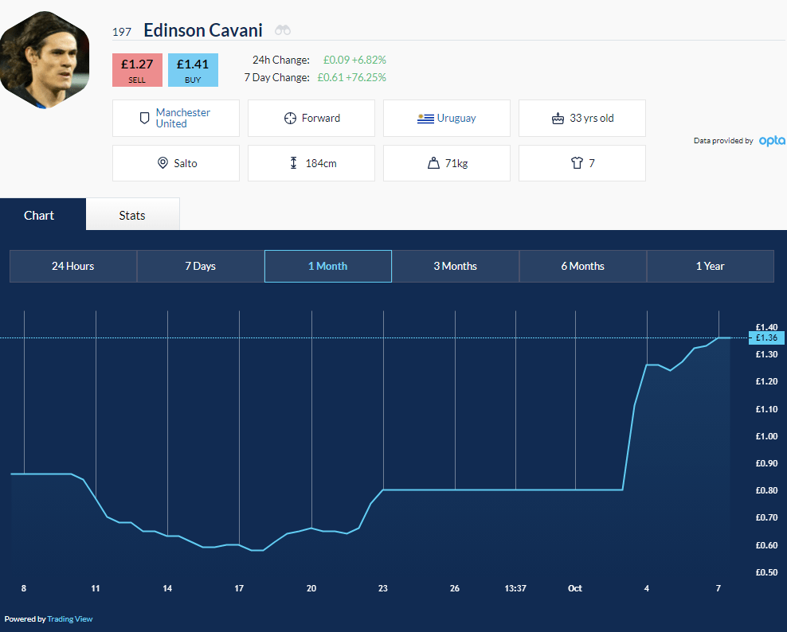Click the 33 yrs old text
The width and height of the screenshot is (787, 632).
click(x=592, y=119)
